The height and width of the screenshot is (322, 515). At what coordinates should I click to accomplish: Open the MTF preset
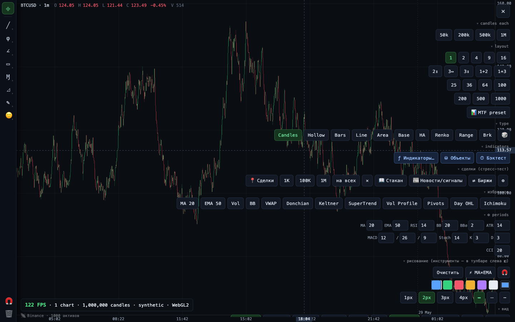tap(489, 112)
